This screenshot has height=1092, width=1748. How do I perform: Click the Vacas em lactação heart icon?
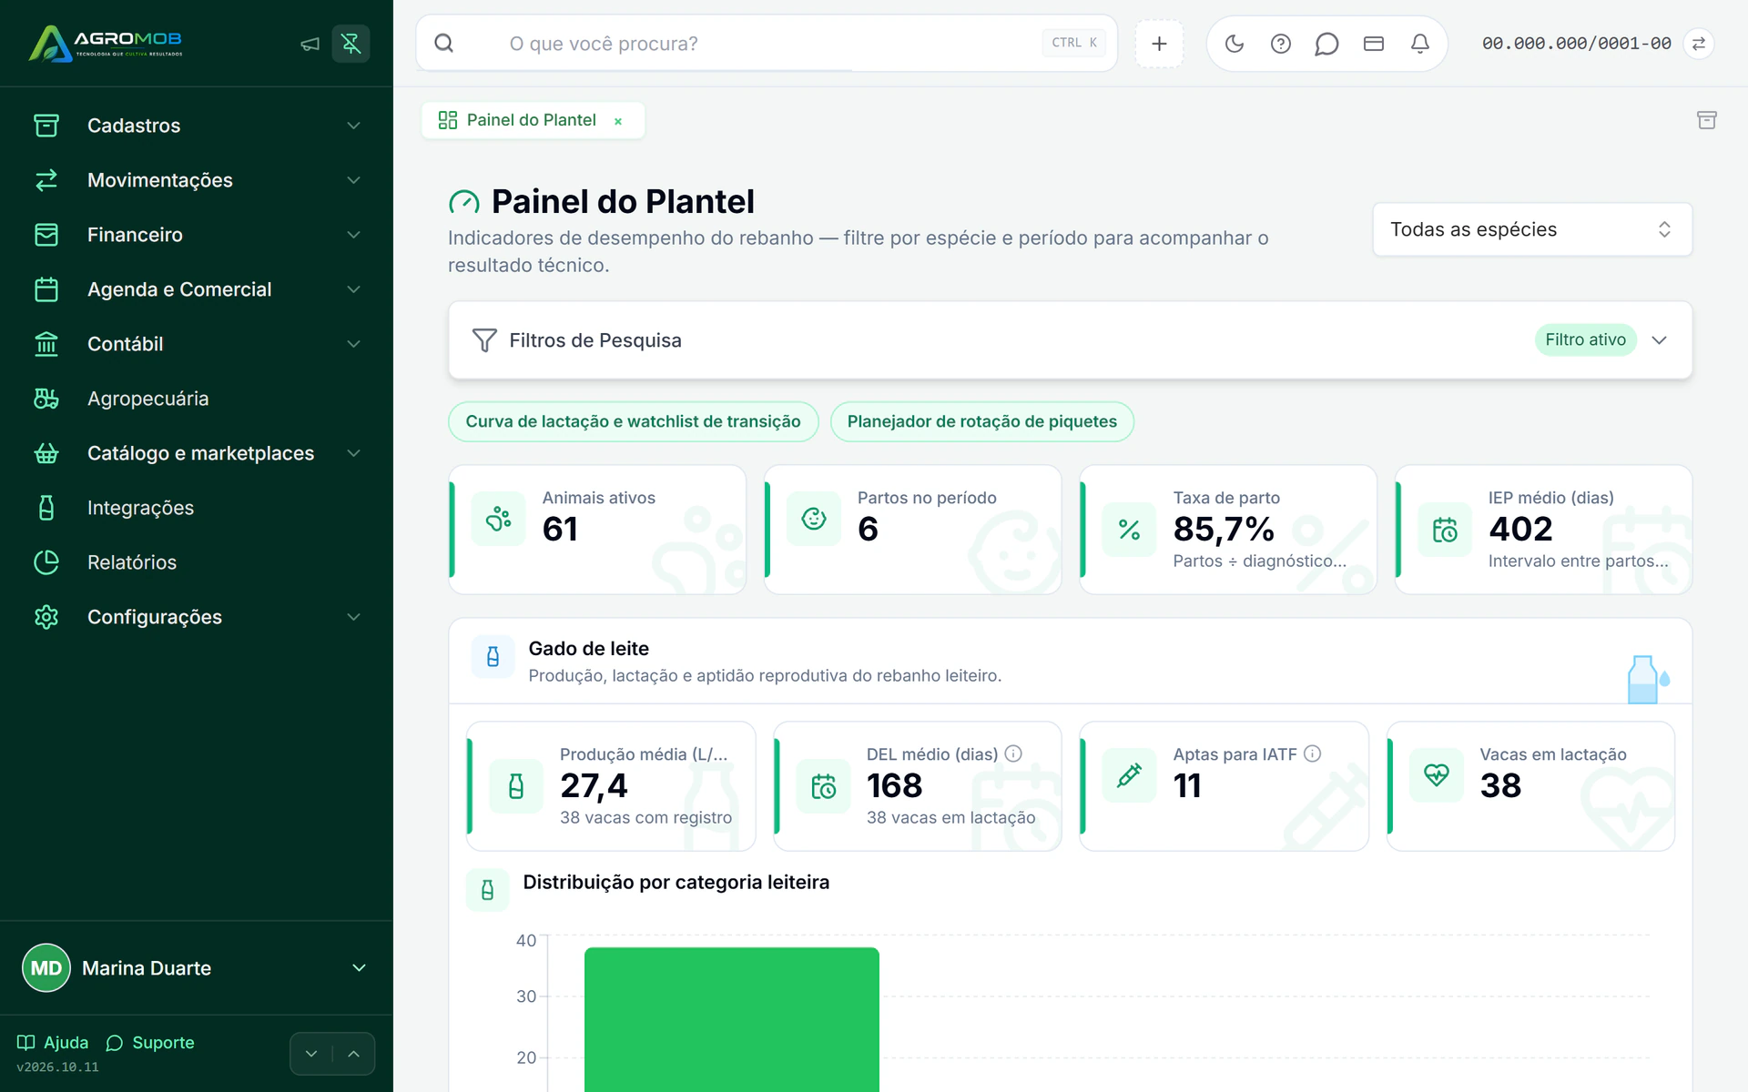pyautogui.click(x=1436, y=775)
